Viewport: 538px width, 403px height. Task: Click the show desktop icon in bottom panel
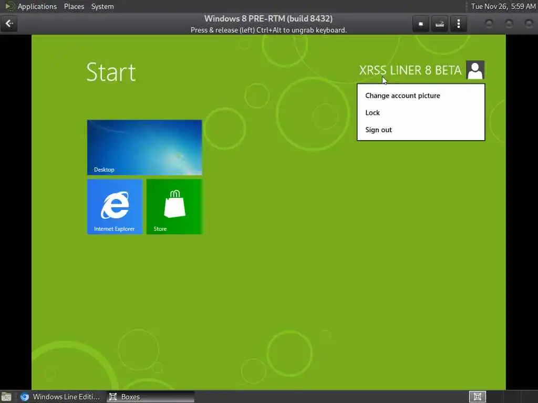pos(6,397)
